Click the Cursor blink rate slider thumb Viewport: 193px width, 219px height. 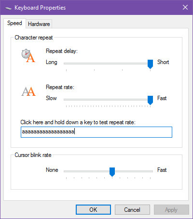112,172
